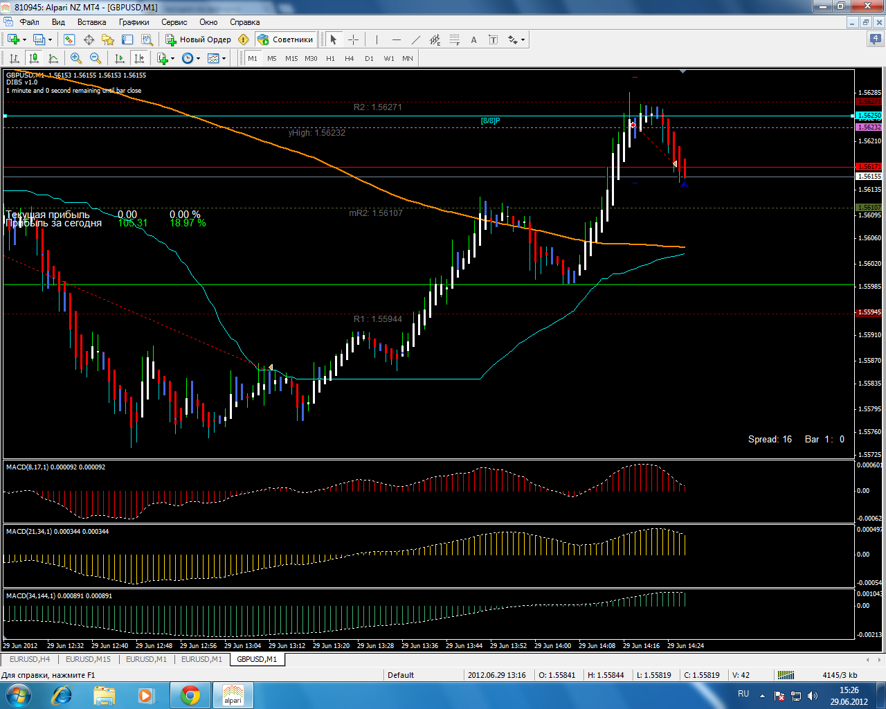The height and width of the screenshot is (709, 886).
Task: Select the trendline drawing tool
Action: [415, 39]
